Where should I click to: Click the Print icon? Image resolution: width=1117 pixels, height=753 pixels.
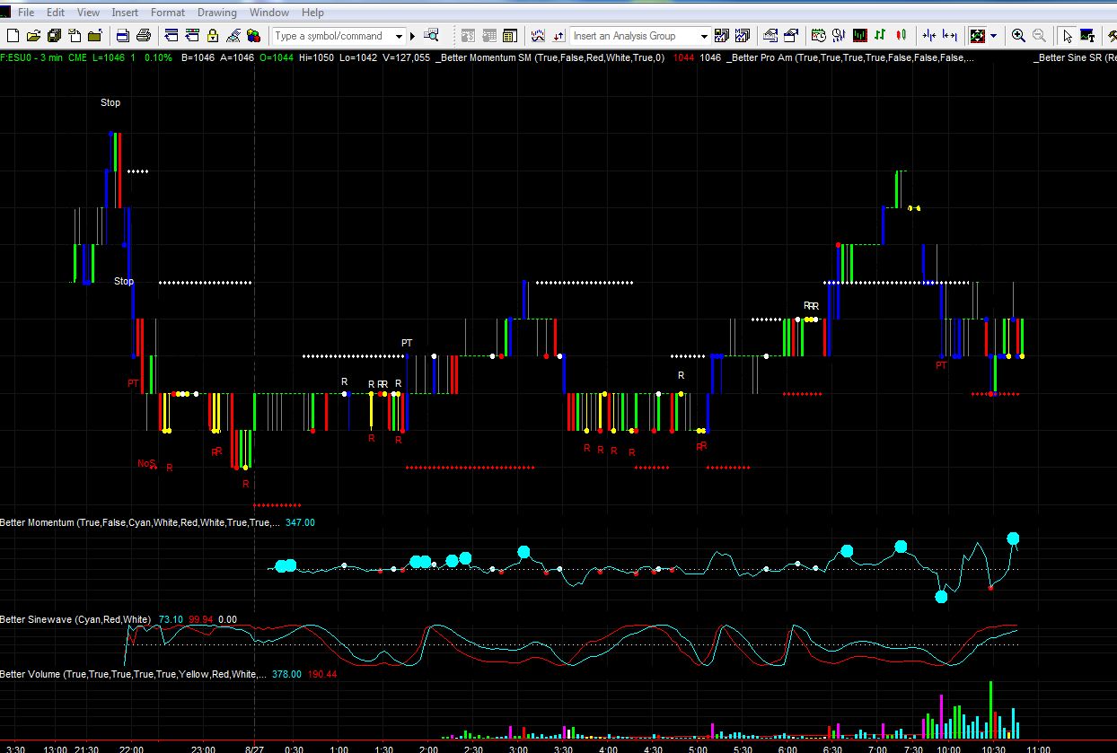[144, 36]
